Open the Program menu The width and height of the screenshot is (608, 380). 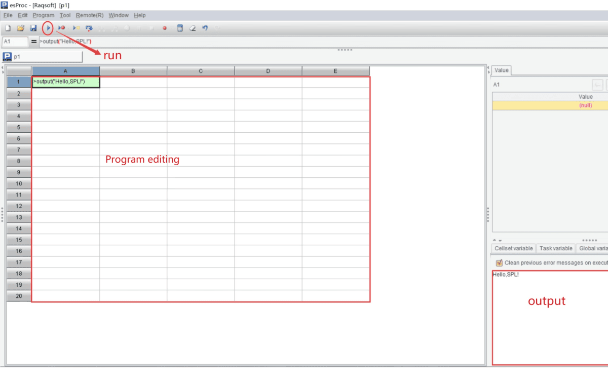click(44, 16)
